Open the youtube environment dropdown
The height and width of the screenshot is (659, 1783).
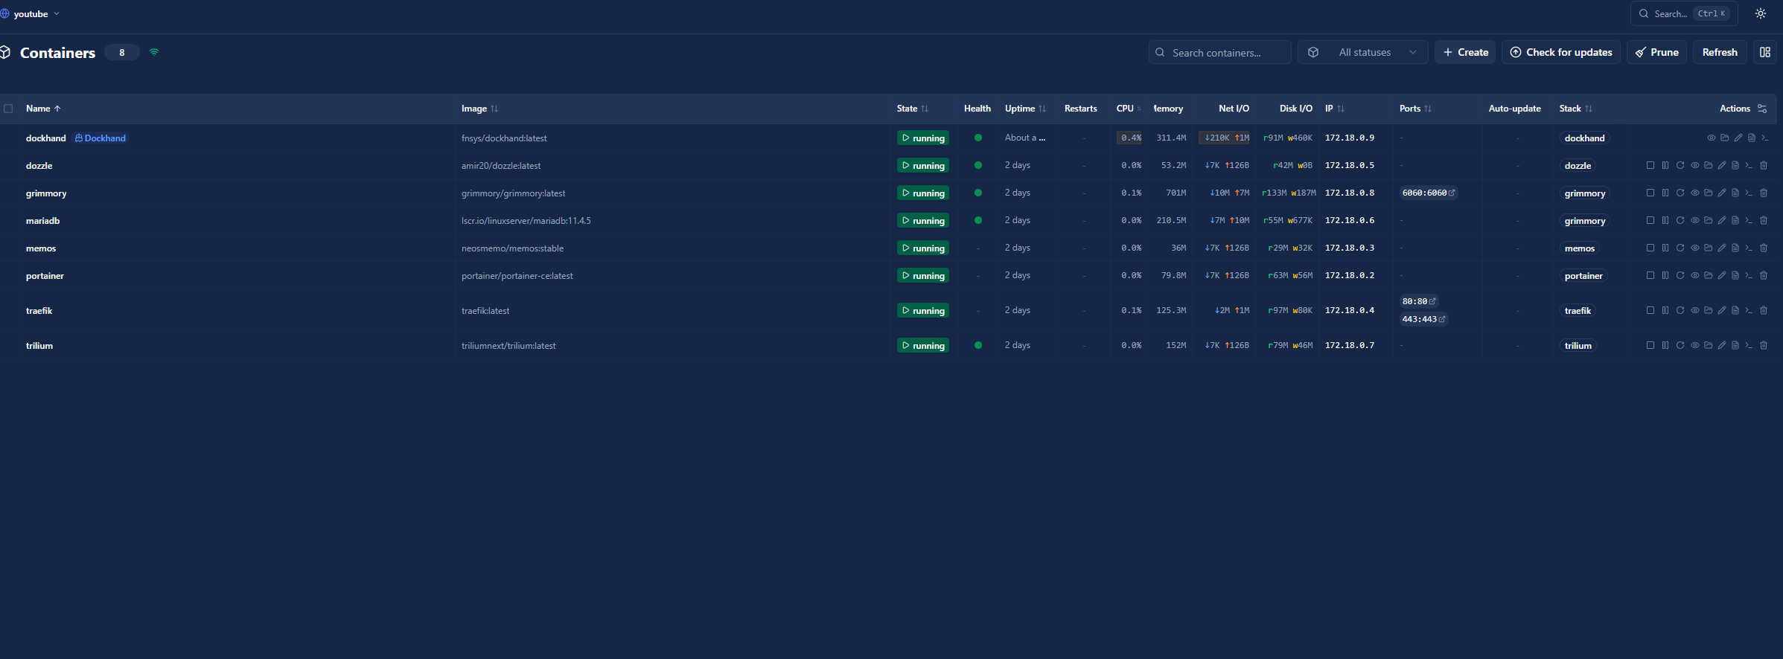tap(31, 13)
